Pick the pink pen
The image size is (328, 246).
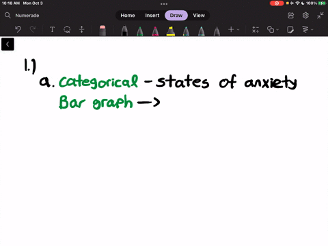(155, 31)
